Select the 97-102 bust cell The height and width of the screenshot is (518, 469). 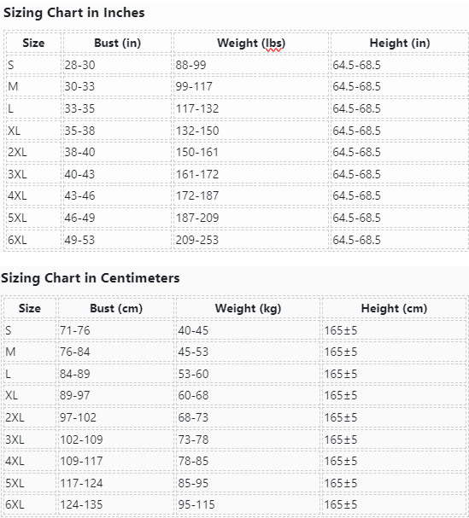[116, 417]
